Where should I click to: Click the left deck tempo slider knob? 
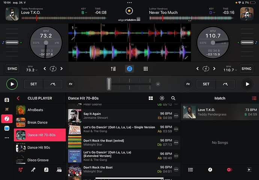pos(12,43)
